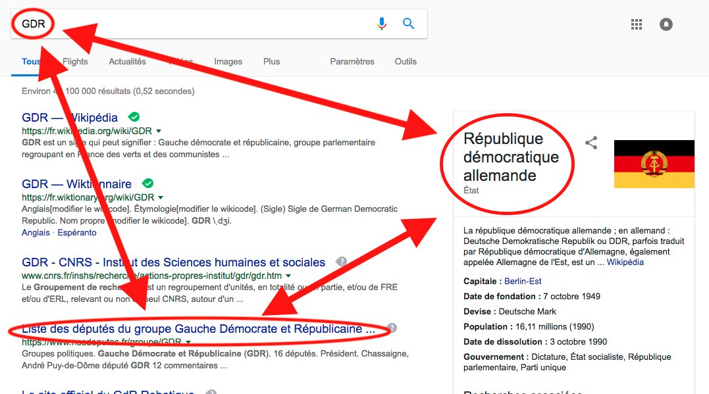
Task: Open the GDR - CNRS Institut result
Action: click(173, 262)
